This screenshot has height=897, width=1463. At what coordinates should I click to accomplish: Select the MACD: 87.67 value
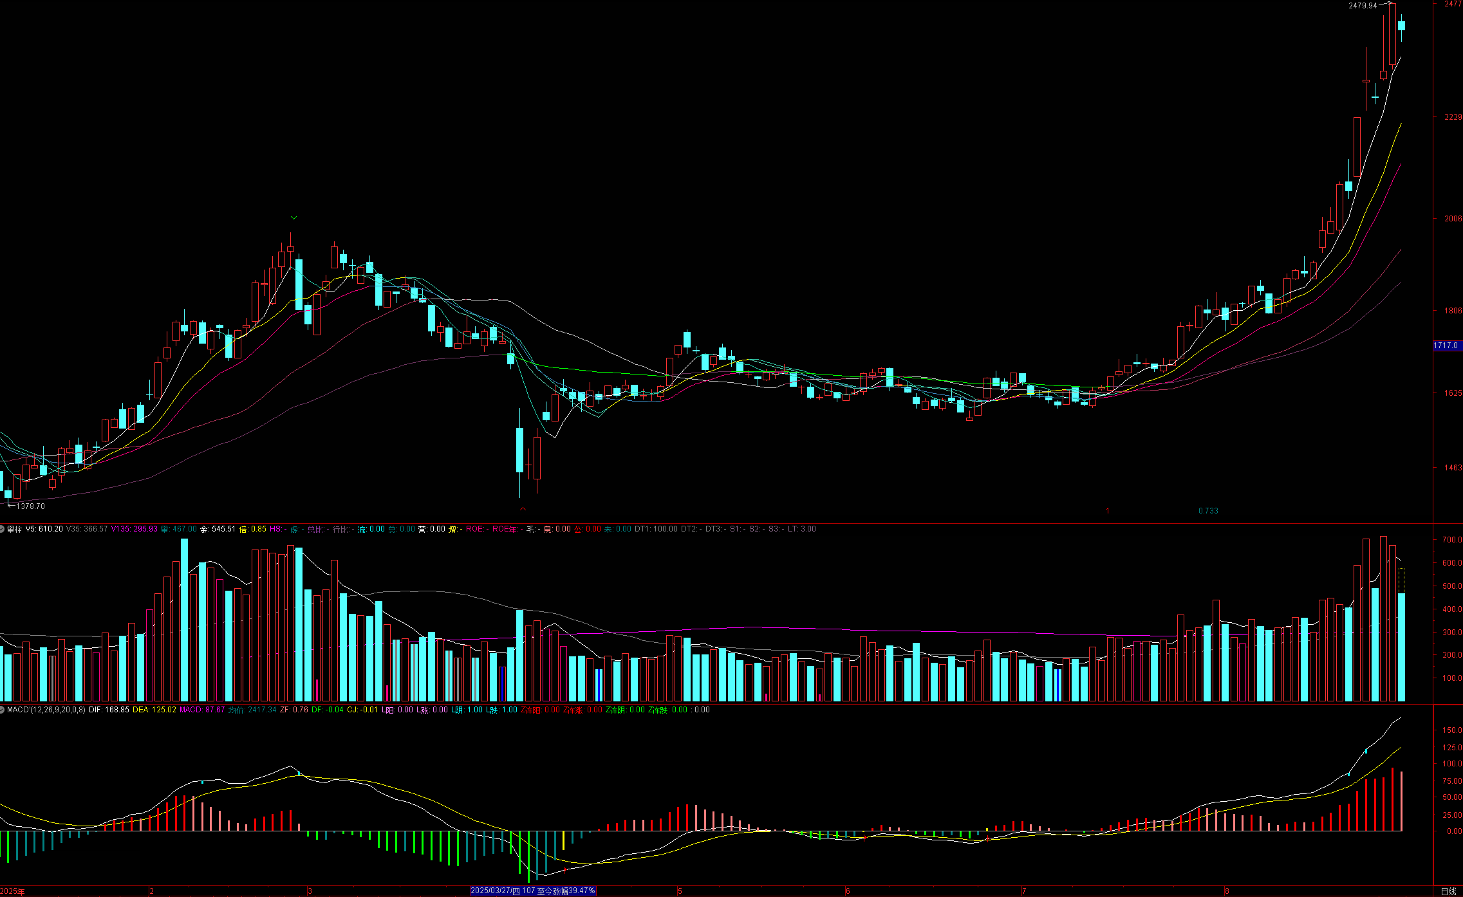point(202,710)
